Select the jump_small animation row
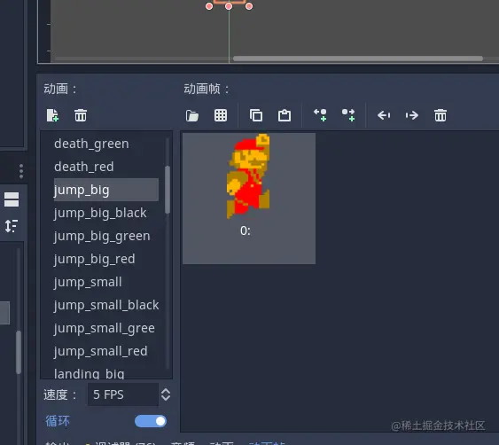The height and width of the screenshot is (445, 499). click(106, 282)
